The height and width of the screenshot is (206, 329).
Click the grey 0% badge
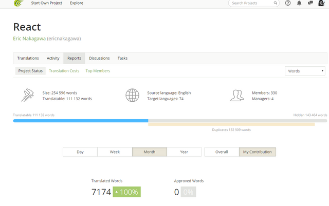[x=188, y=192]
